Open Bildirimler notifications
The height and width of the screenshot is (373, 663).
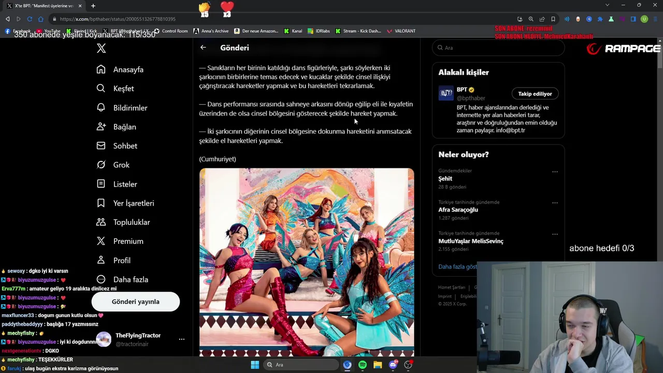(x=122, y=108)
